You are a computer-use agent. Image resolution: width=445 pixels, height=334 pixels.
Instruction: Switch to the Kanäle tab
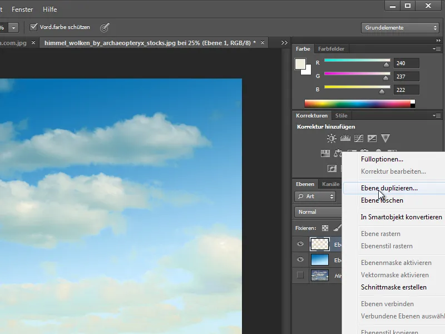coord(330,184)
